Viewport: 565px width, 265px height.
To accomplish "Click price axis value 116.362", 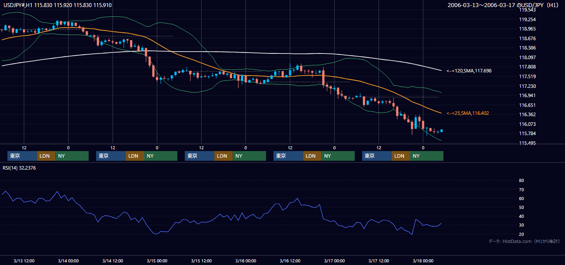I will pyautogui.click(x=527, y=114).
